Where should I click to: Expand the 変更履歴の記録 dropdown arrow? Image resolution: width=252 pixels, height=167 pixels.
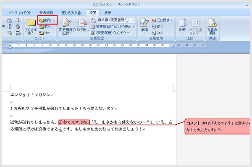71,34
